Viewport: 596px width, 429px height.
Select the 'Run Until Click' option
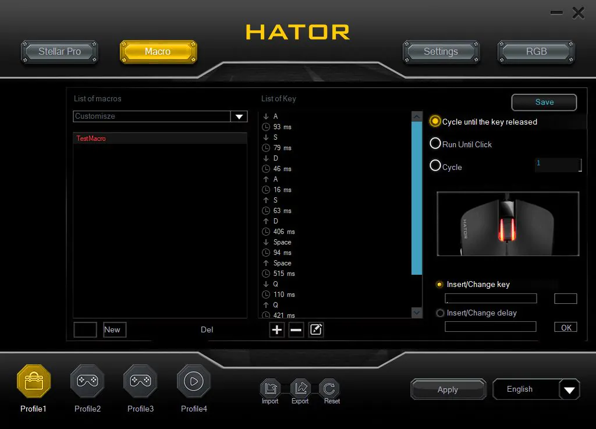pos(435,144)
